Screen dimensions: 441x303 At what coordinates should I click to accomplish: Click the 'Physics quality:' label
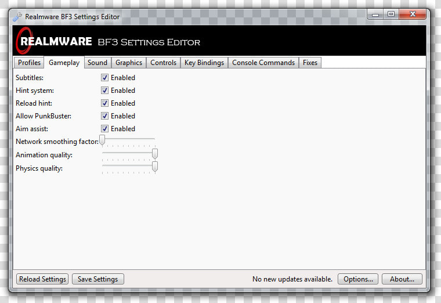tap(39, 168)
